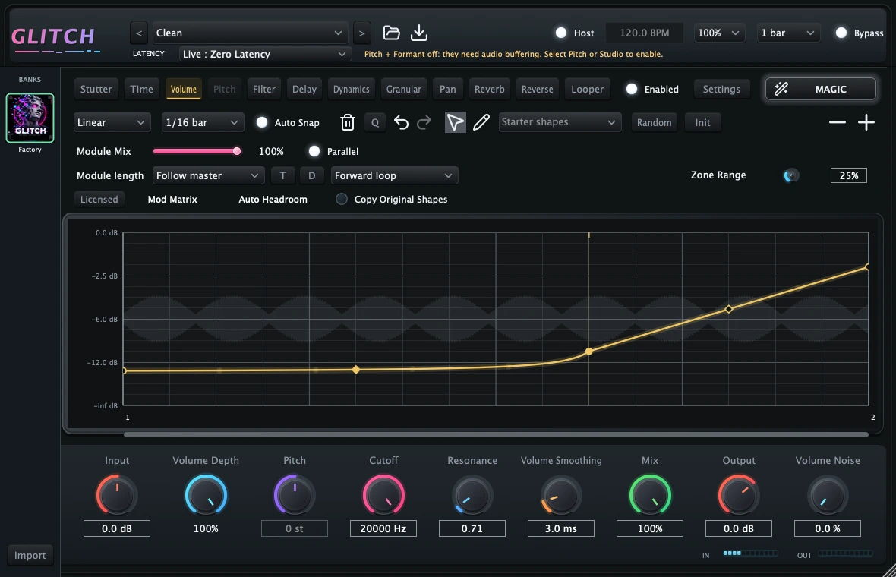Click the Volume Smoothing knob
Viewport: 896px width, 577px height.
(560, 495)
